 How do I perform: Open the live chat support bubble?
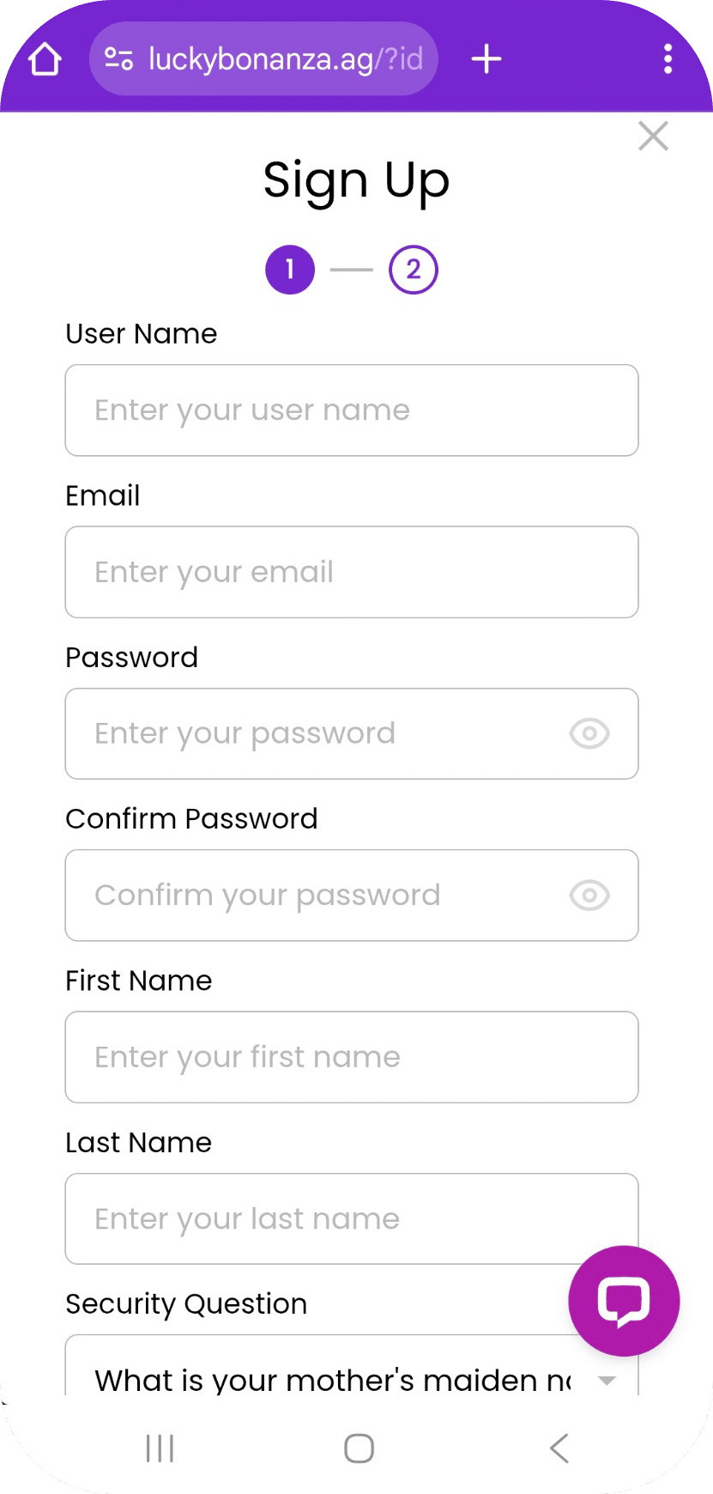624,1301
